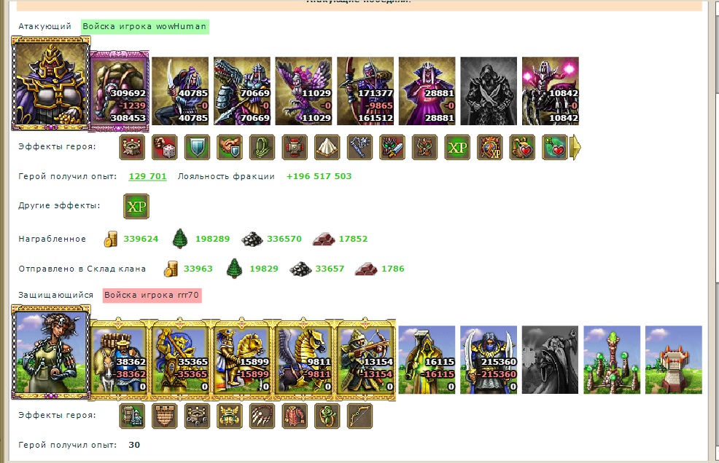Click the green magic tower defender building
This screenshot has height=463, width=719.
612,360
